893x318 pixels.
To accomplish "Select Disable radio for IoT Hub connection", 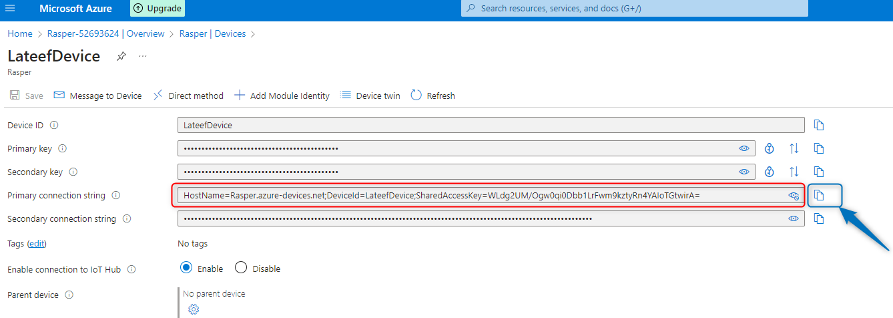I will 241,269.
